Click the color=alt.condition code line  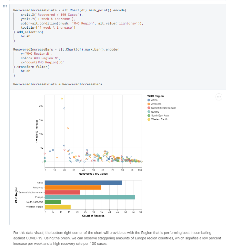click(x=82, y=23)
